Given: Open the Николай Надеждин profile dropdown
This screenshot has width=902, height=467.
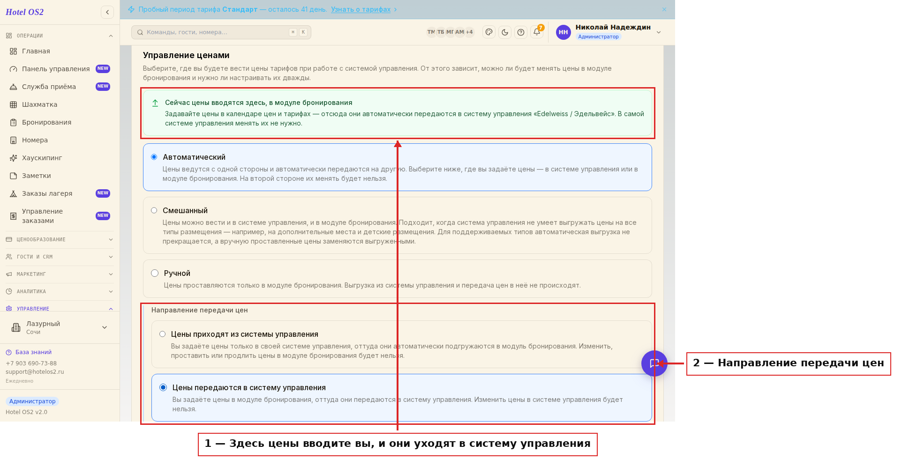Looking at the screenshot, I should 609,32.
